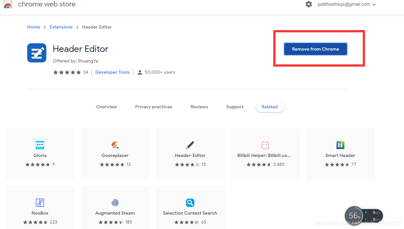Open the Gloria extension icon
Screen dimensions: 404x229
40,145
